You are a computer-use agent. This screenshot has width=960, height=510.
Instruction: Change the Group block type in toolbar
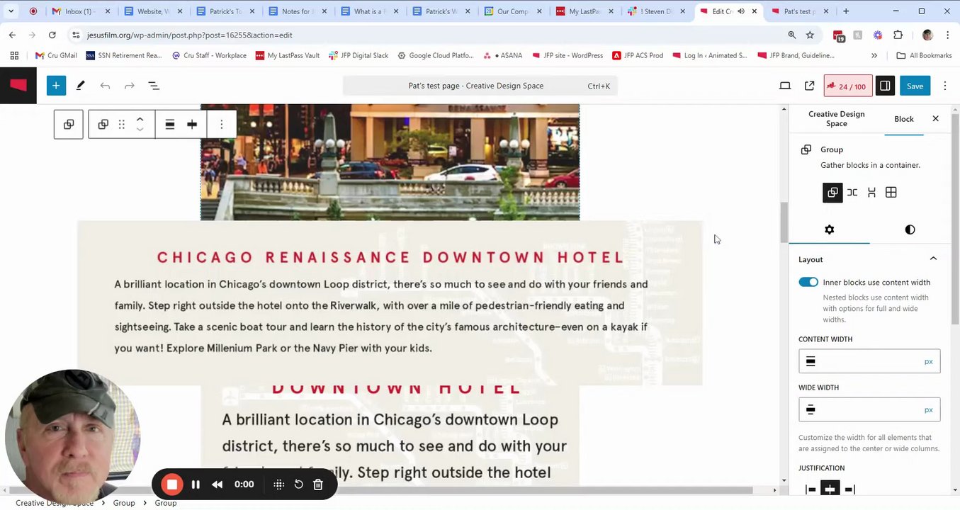point(103,125)
